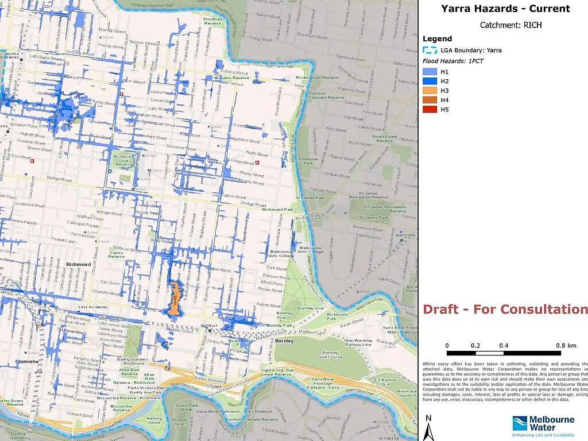Select the H1 legend color swatch

click(x=430, y=72)
